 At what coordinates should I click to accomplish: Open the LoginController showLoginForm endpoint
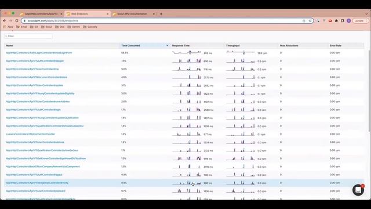pos(39,53)
